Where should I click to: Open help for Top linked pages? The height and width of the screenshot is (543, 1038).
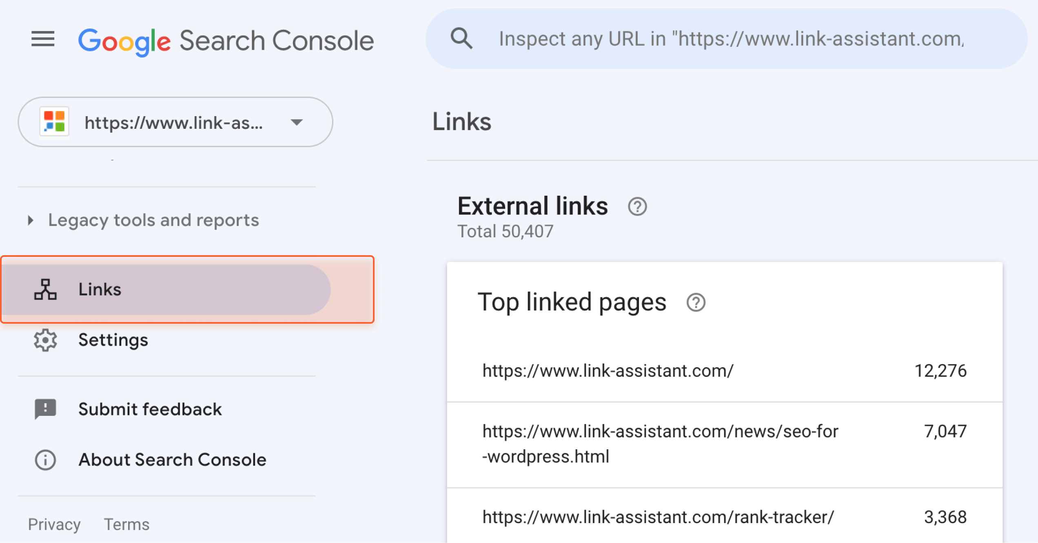[x=696, y=302]
